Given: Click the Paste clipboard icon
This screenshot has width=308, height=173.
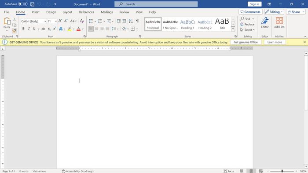Looking at the screenshot, I should [x=7, y=21].
